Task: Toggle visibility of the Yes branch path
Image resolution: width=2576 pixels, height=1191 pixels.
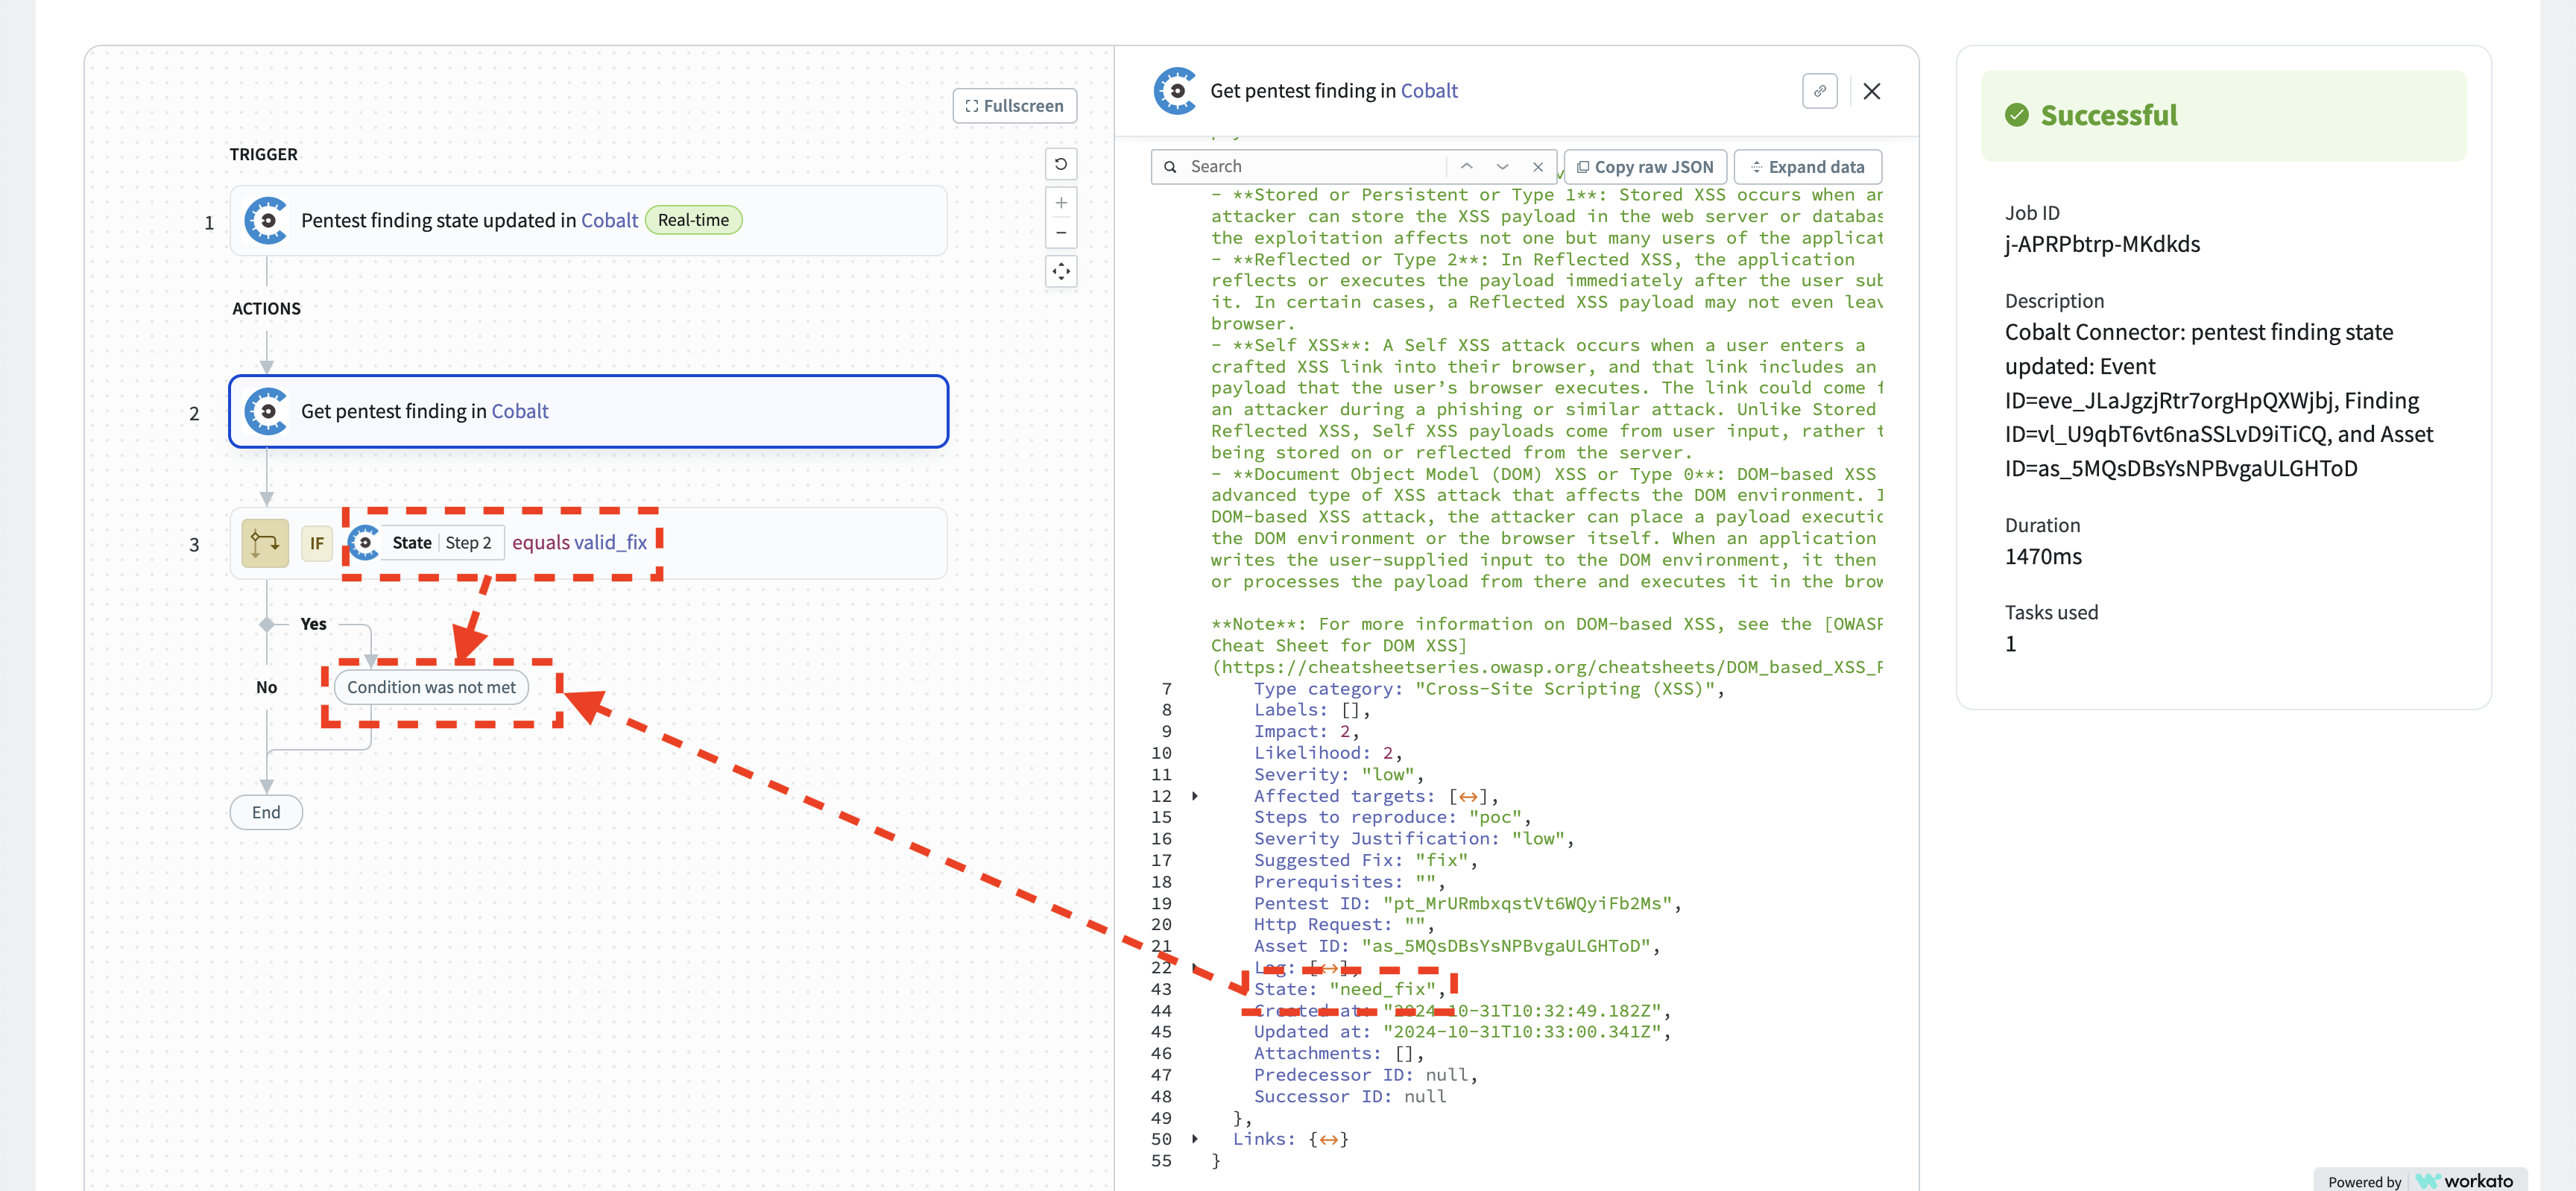Action: pos(266,622)
